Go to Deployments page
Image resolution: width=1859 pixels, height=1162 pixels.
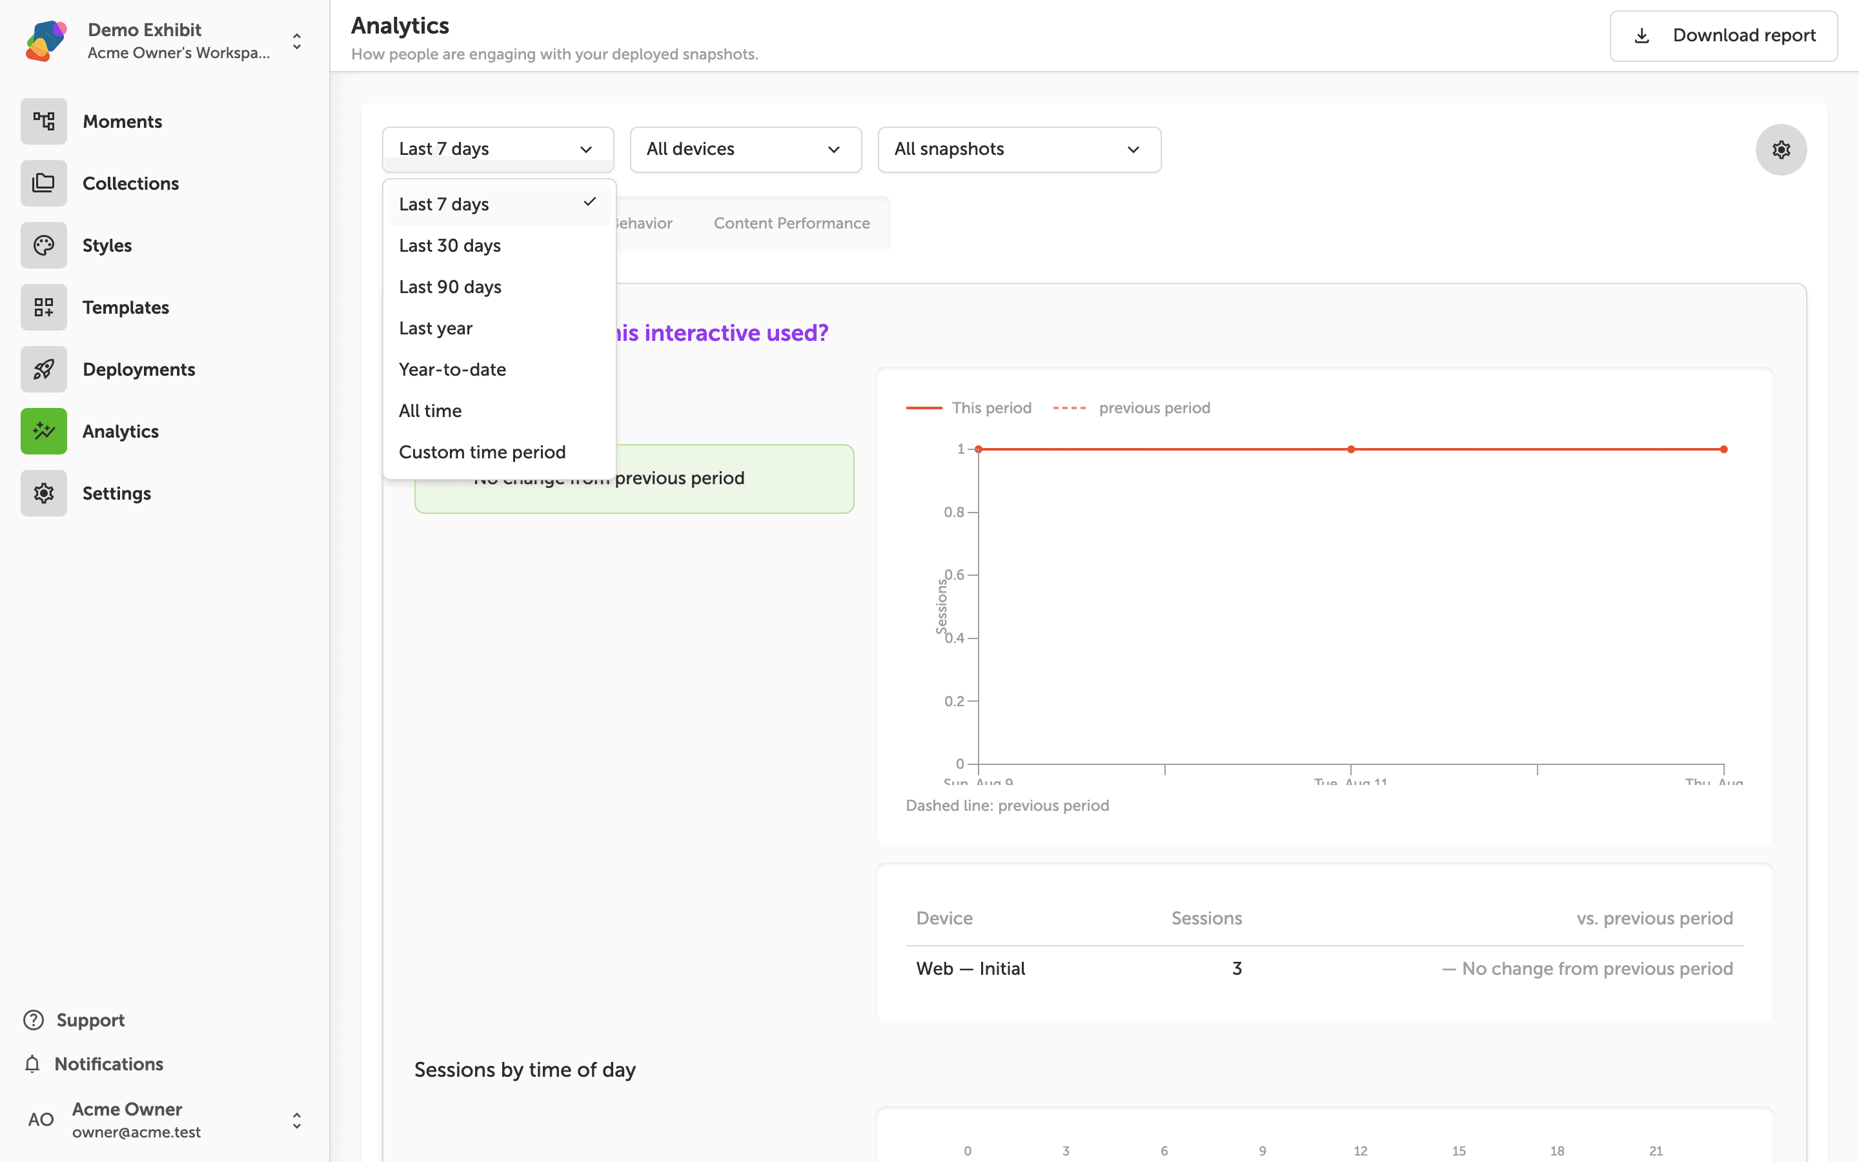click(139, 369)
